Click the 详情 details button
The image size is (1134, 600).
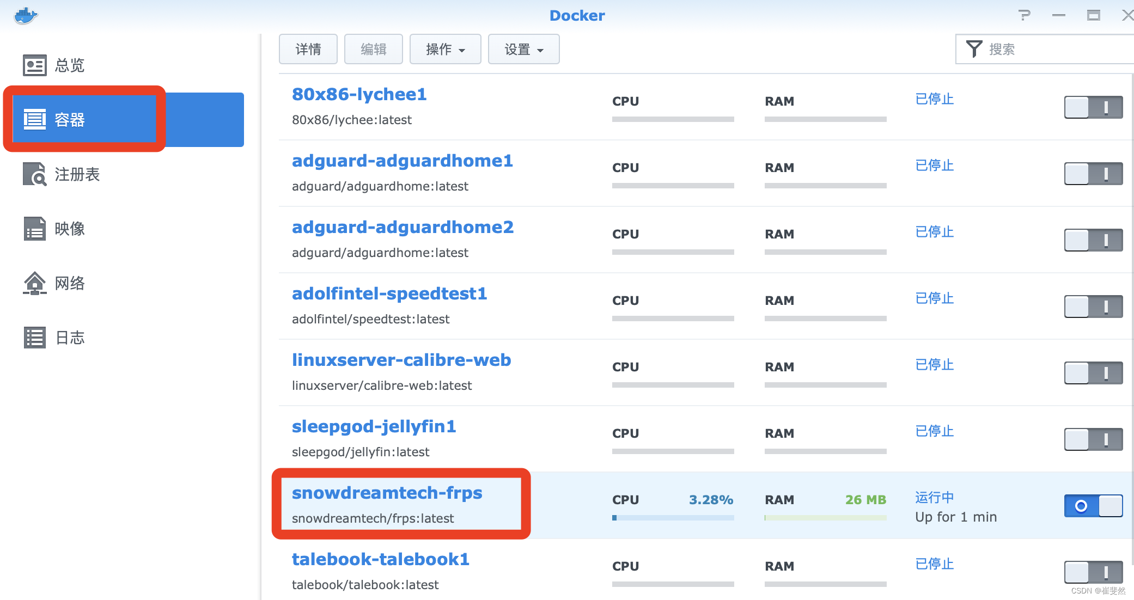coord(308,49)
